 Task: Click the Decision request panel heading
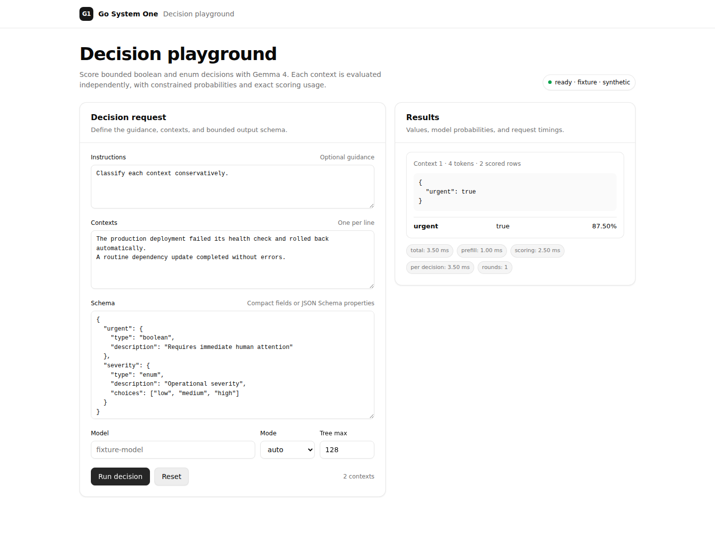click(129, 117)
